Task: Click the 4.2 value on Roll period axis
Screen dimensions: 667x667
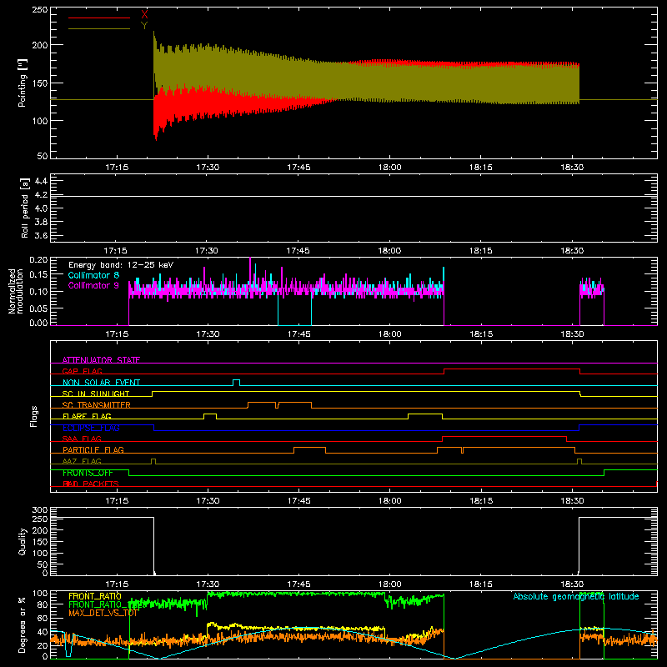Action: (41, 195)
